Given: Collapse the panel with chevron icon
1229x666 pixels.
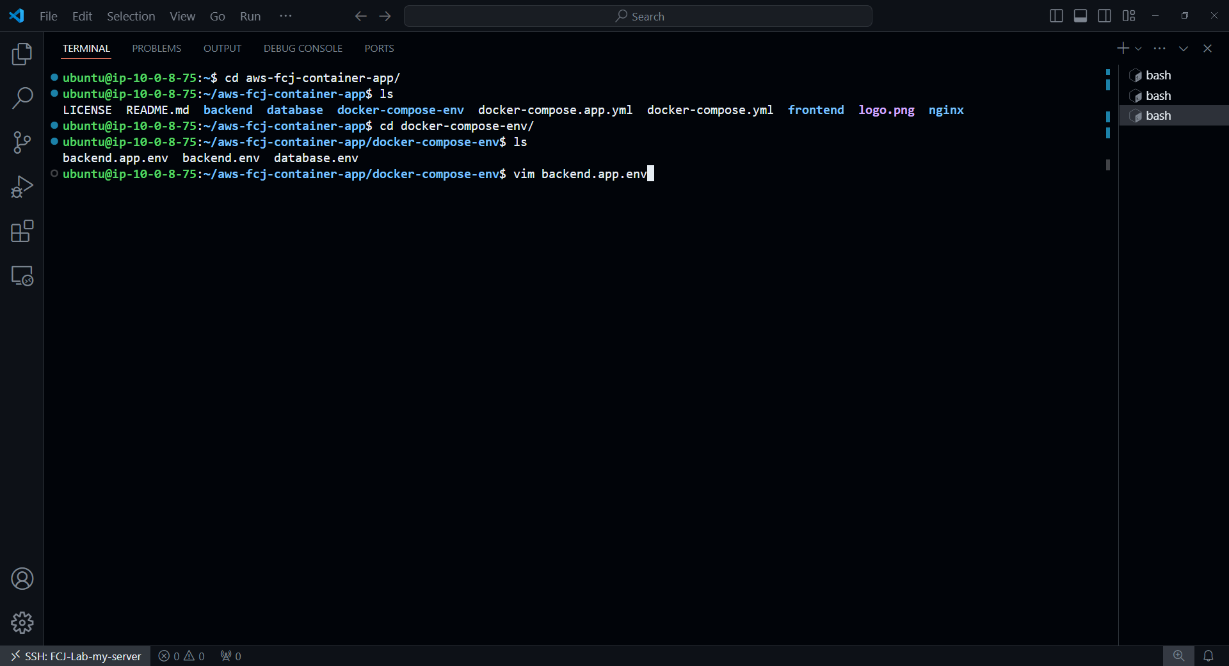Looking at the screenshot, I should (1184, 48).
